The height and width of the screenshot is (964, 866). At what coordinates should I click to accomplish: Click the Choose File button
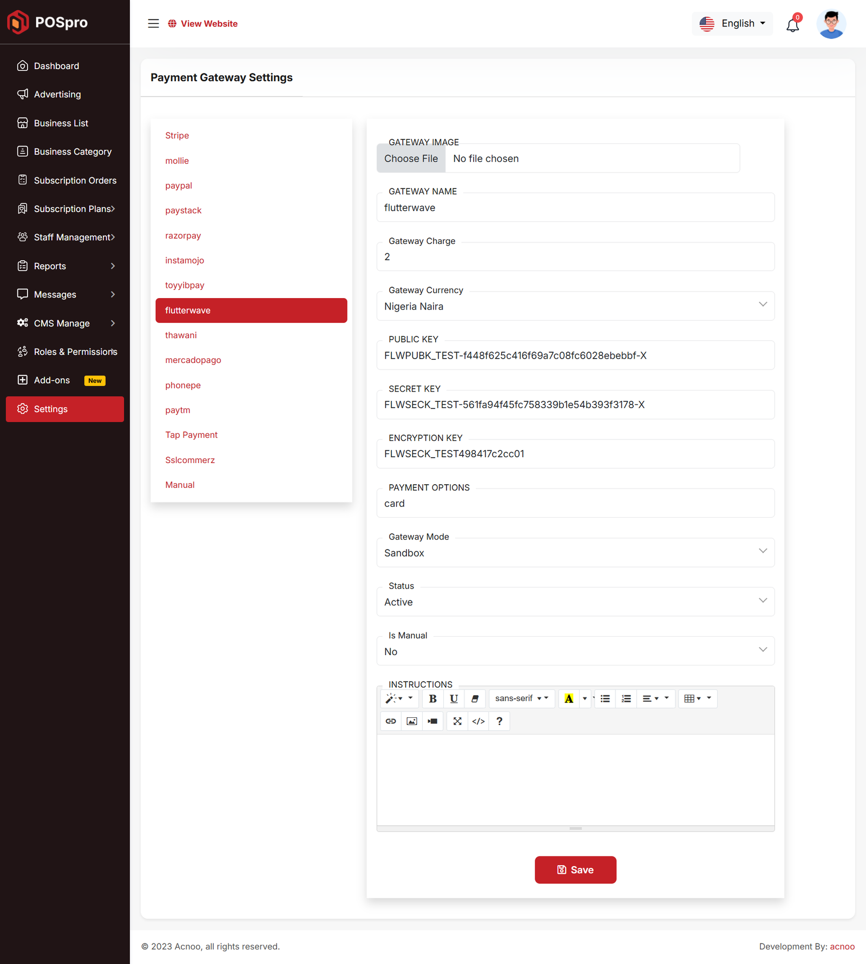coord(411,159)
